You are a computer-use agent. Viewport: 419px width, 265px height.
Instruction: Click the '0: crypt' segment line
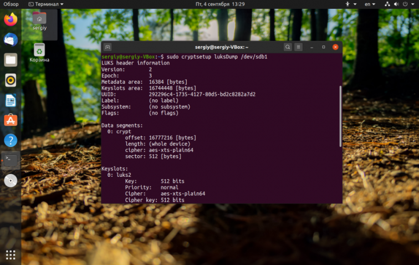[119, 131]
